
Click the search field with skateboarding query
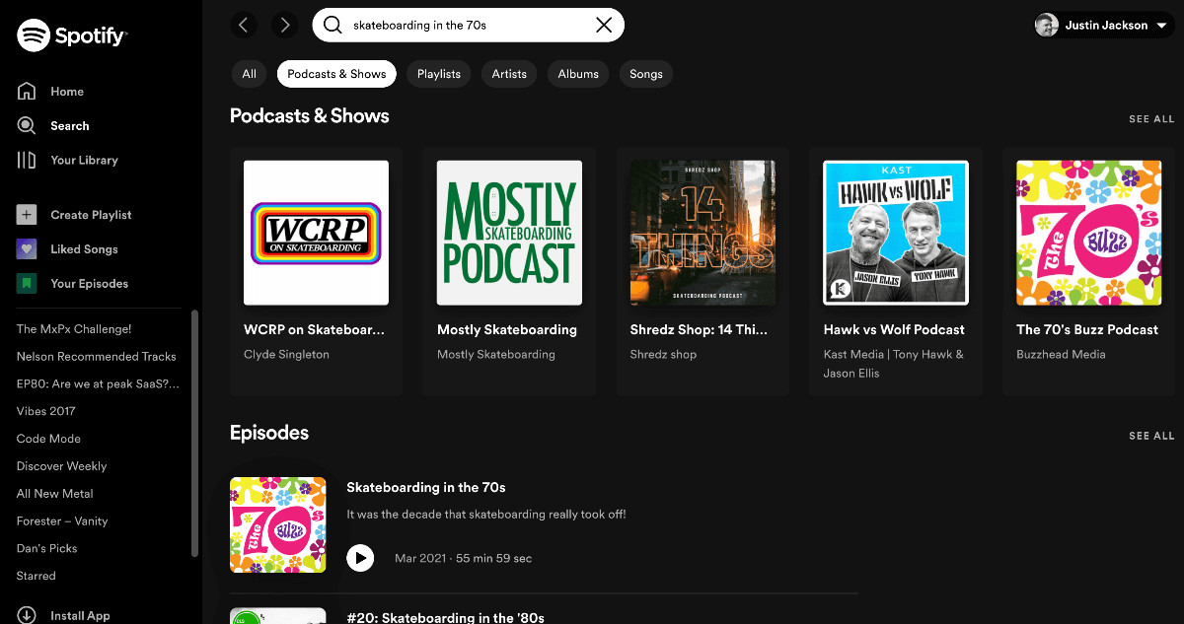pos(464,26)
